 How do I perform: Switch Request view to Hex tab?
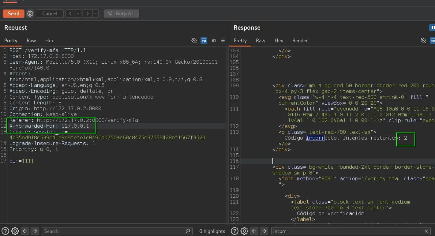pyautogui.click(x=50, y=40)
